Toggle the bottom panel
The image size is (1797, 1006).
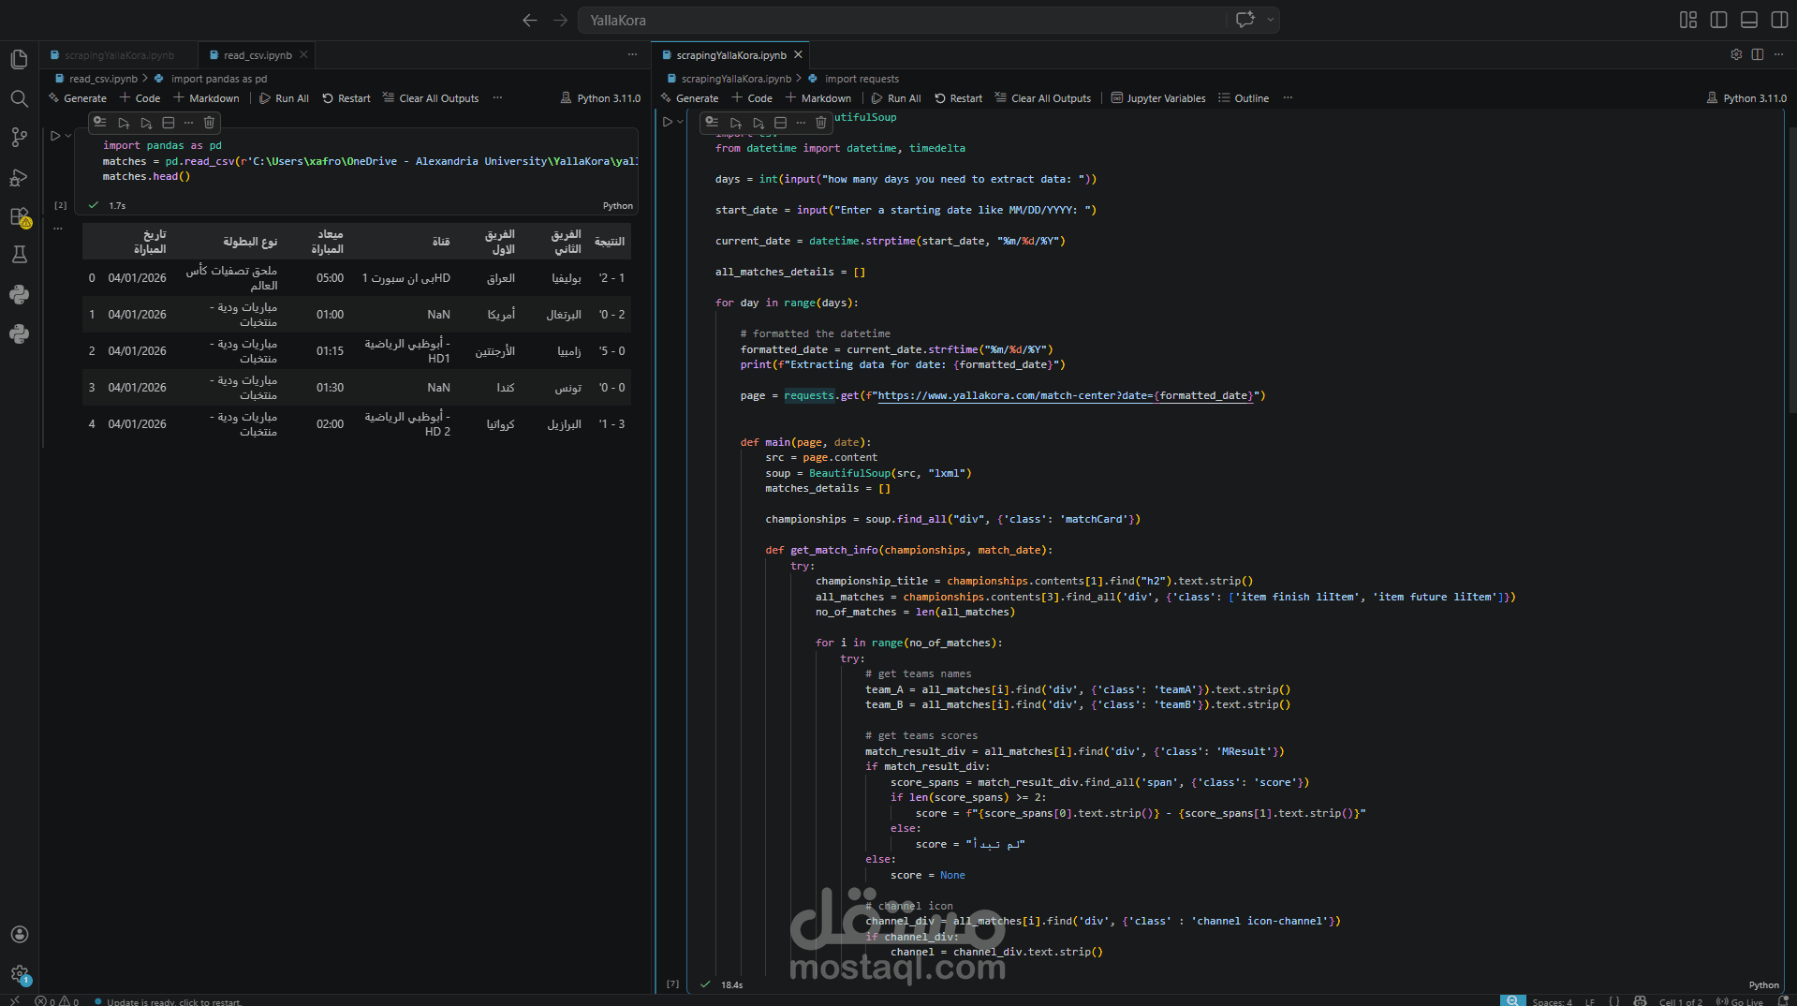tap(1748, 20)
